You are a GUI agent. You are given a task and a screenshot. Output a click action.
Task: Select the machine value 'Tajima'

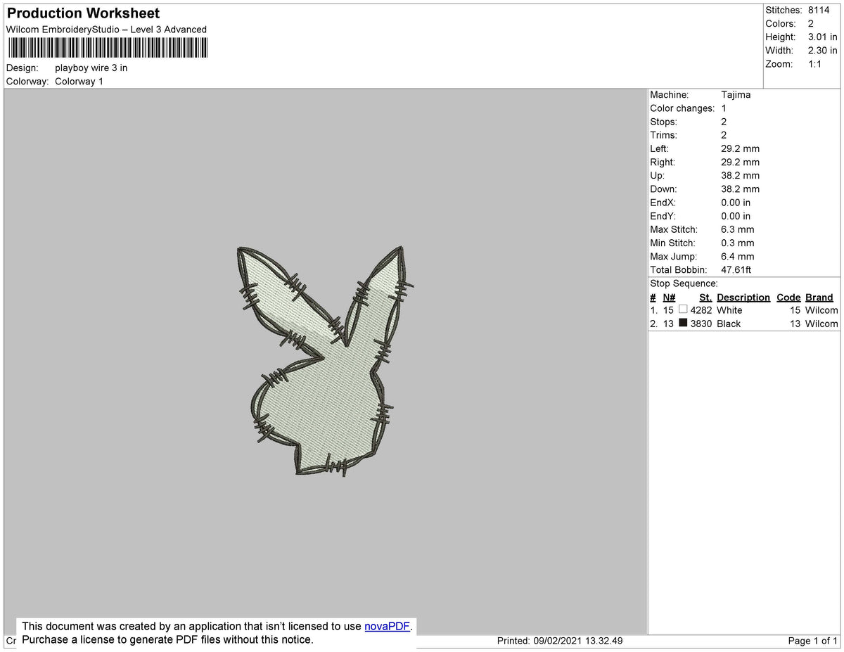(x=736, y=95)
